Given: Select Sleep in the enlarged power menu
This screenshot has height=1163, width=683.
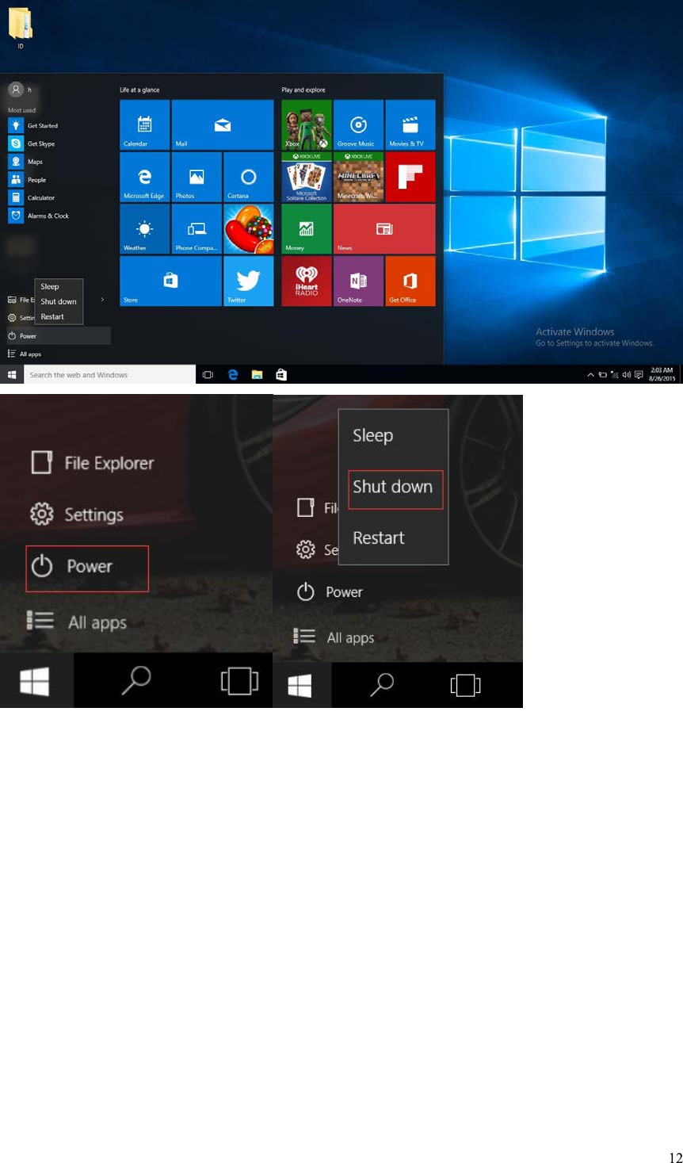Looking at the screenshot, I should tap(373, 435).
